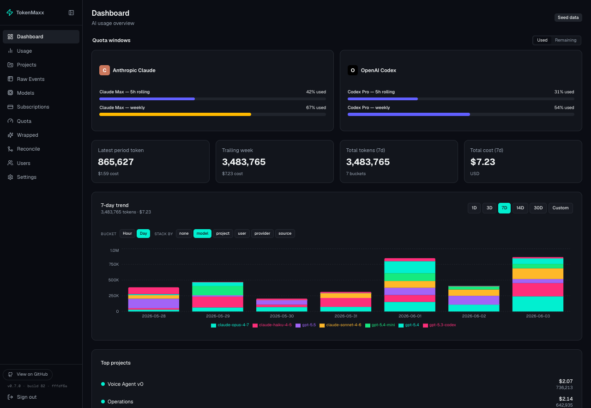The image size is (591, 408).
Task: Toggle claude-sonnet-4-6 legend entry
Action: pyautogui.click(x=340, y=325)
